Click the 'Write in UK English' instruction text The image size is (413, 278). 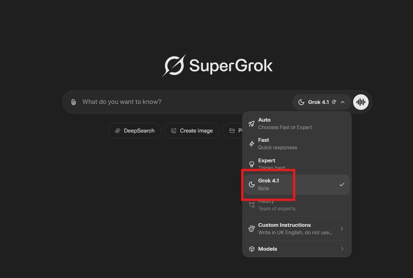tap(295, 233)
